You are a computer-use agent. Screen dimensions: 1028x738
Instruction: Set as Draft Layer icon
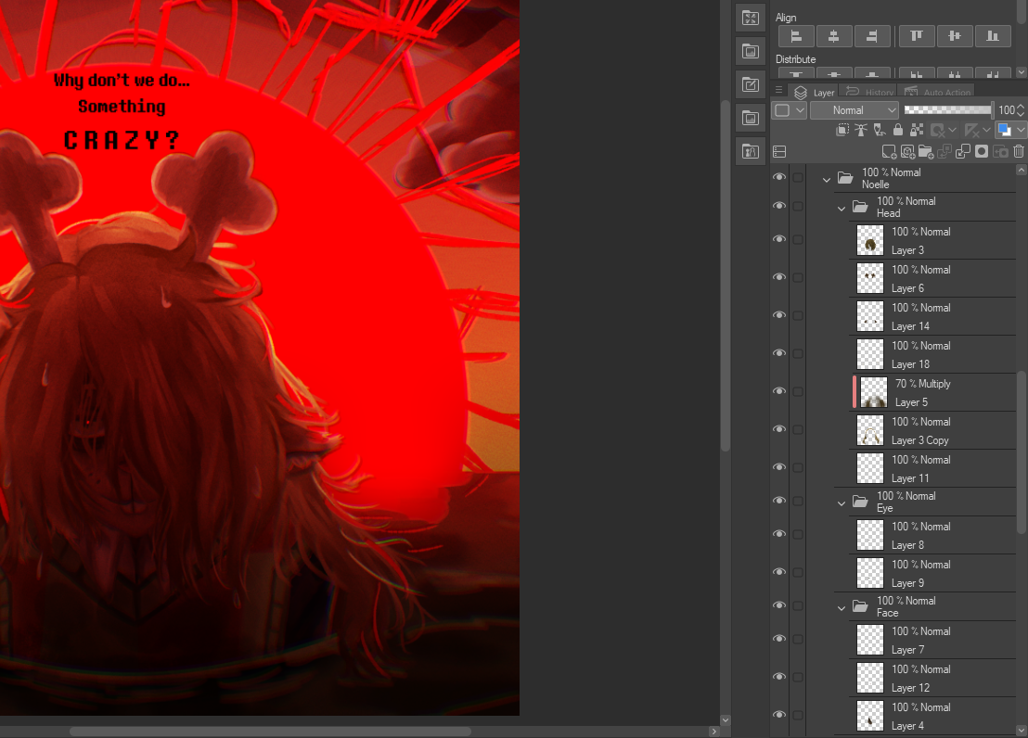(880, 131)
